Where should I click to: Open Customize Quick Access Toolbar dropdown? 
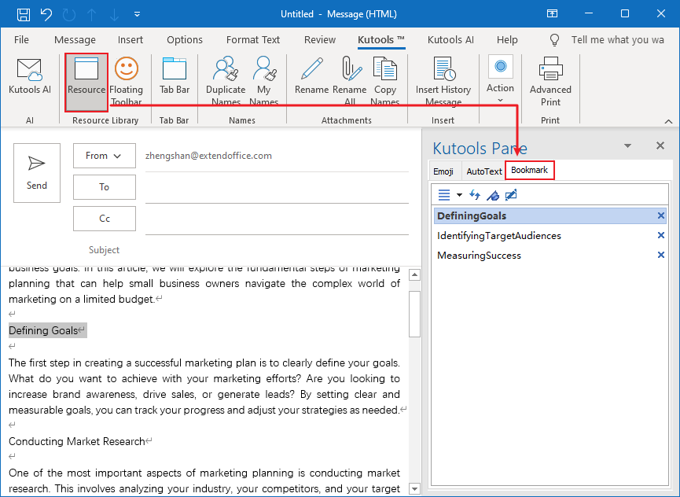pos(137,14)
